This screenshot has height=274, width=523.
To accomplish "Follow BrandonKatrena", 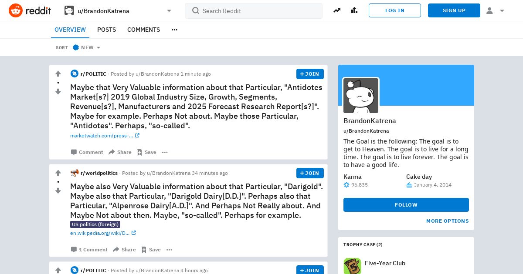I will [406, 205].
